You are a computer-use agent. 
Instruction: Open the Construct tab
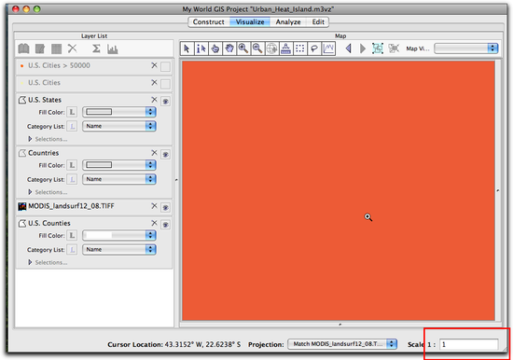pyautogui.click(x=208, y=22)
